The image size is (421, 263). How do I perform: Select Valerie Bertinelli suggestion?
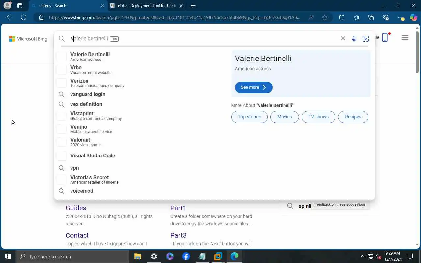tap(141, 57)
